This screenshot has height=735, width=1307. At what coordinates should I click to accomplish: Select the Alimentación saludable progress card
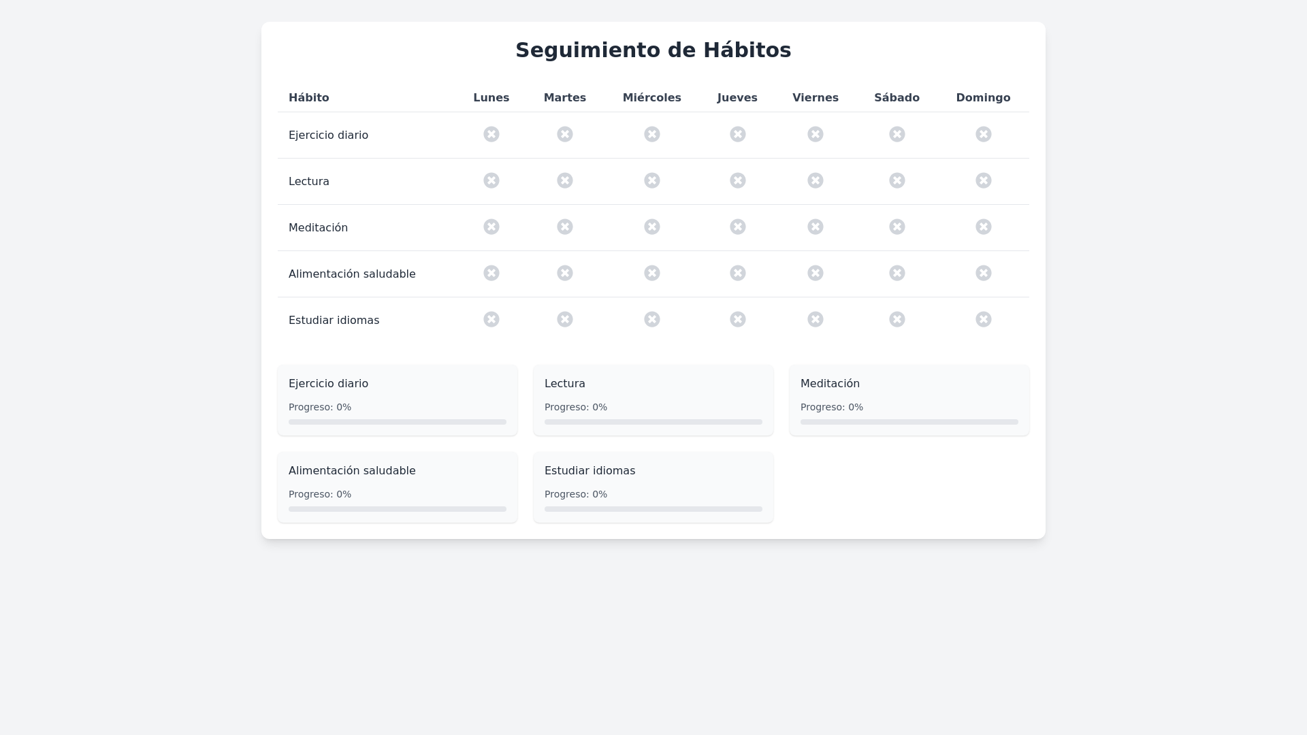click(397, 487)
